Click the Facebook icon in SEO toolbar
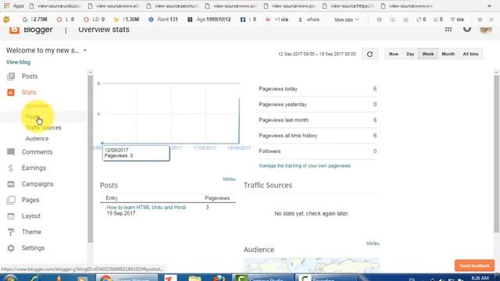This screenshot has height=281, width=500. click(x=243, y=20)
